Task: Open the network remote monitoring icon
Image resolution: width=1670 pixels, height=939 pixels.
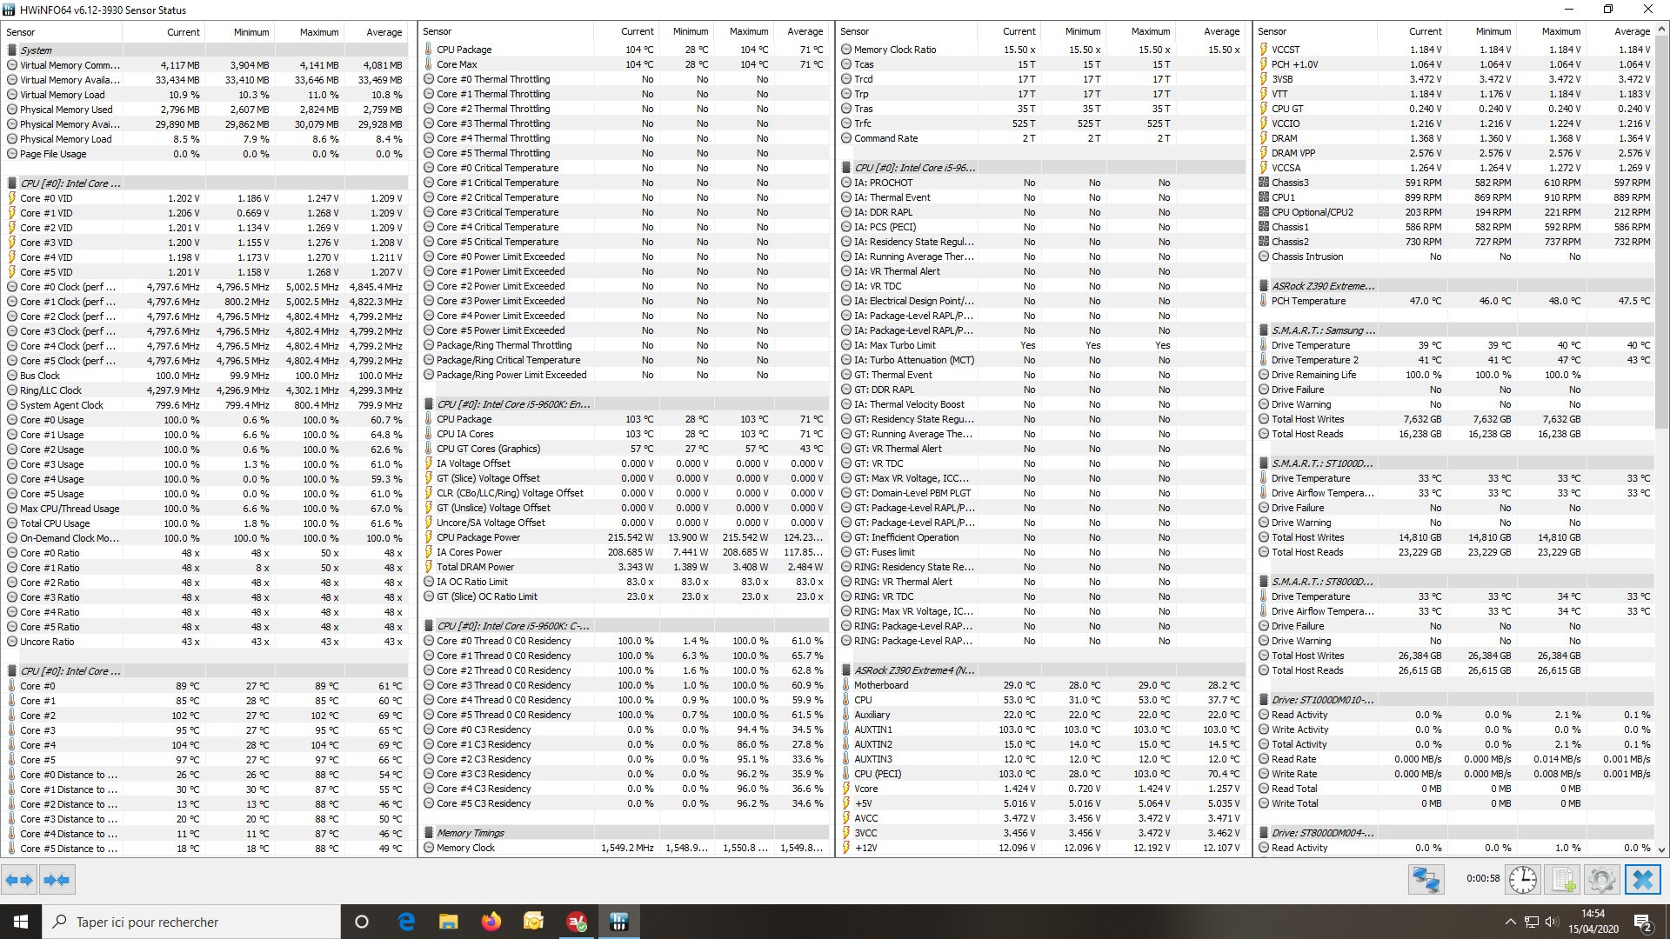Action: click(x=1426, y=880)
